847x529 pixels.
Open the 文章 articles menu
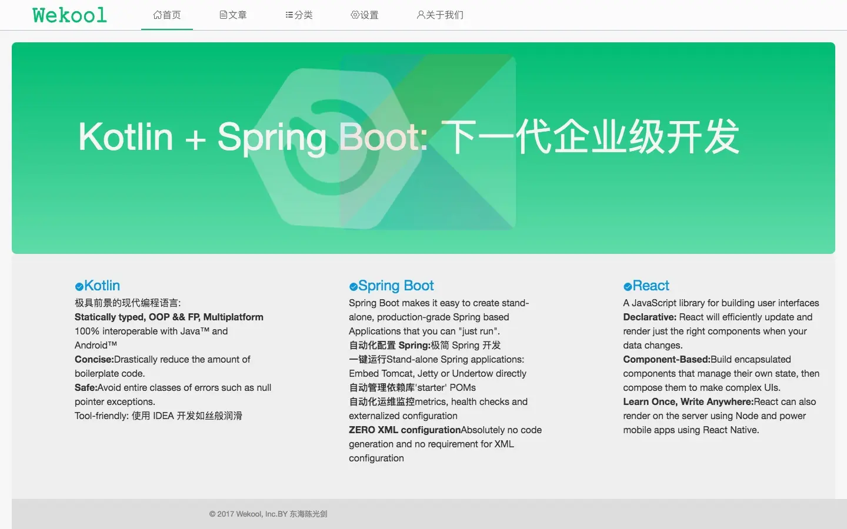233,15
